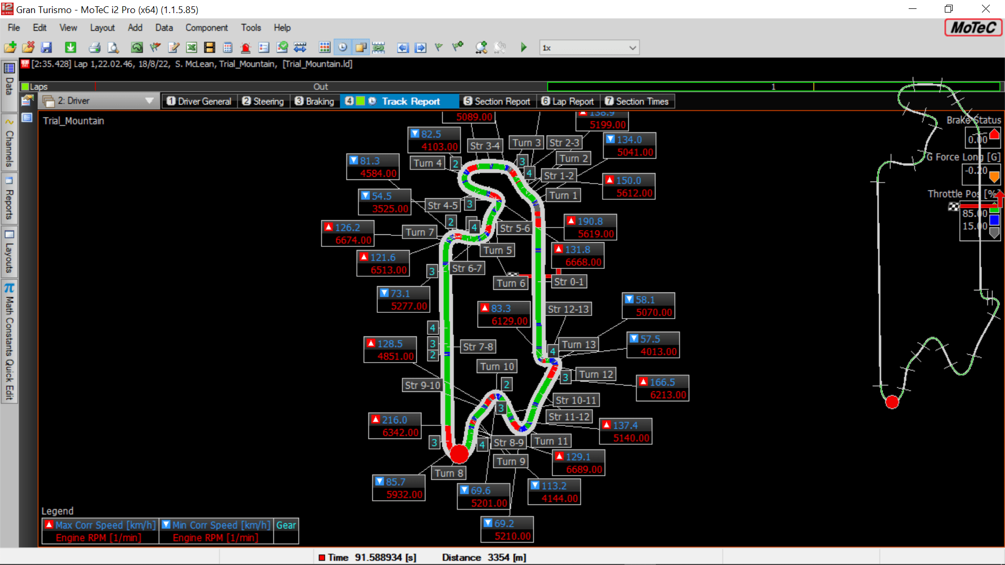1005x565 pixels.
Task: Click the colored grid layout icon
Action: point(325,48)
